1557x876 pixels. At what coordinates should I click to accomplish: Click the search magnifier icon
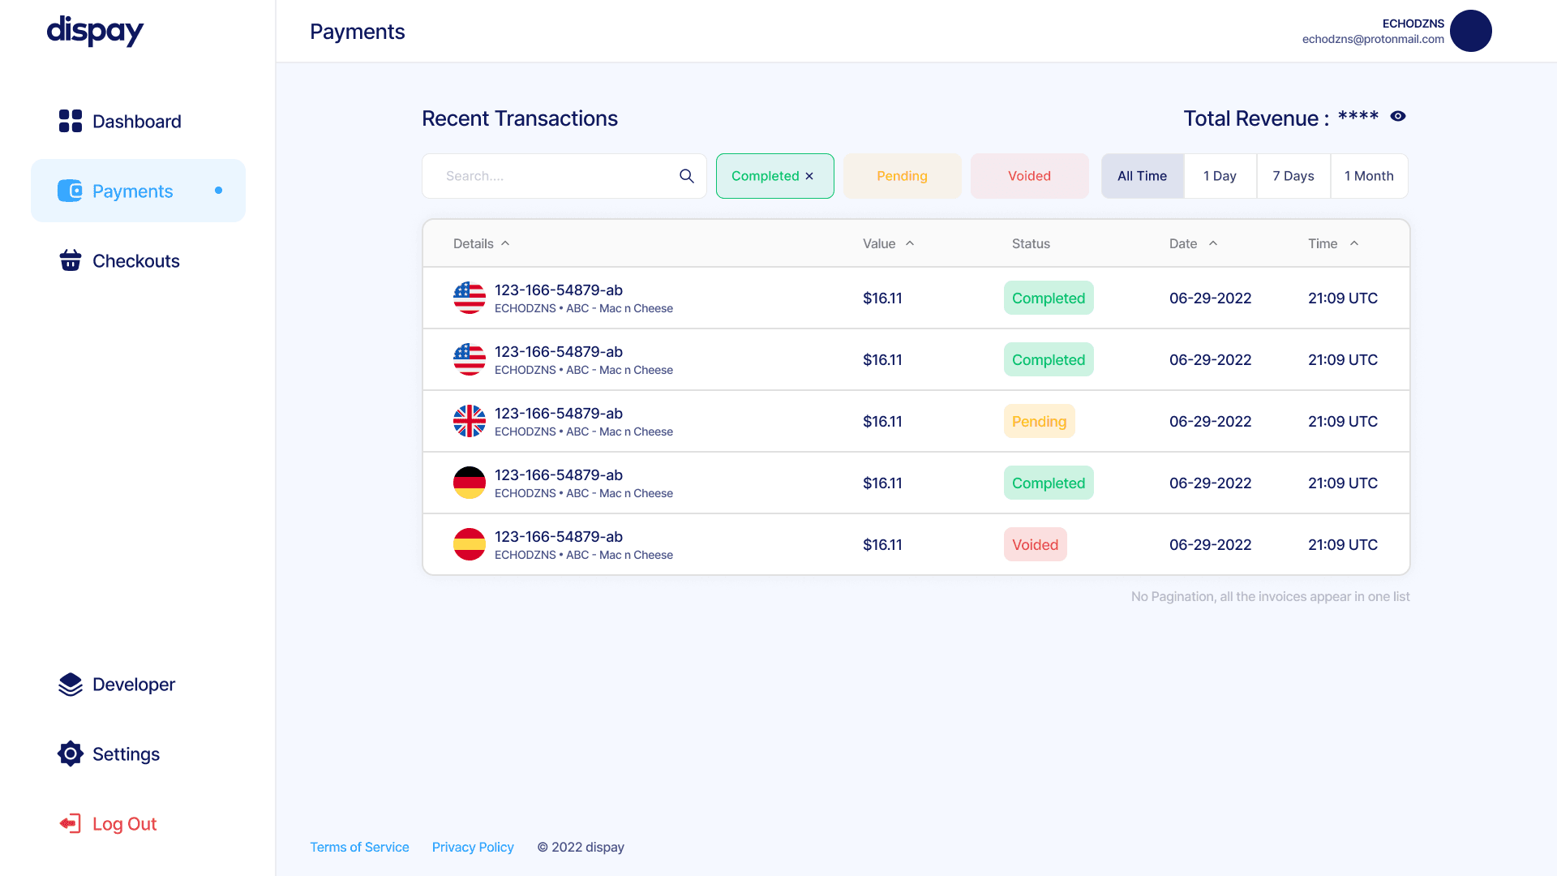(x=687, y=176)
